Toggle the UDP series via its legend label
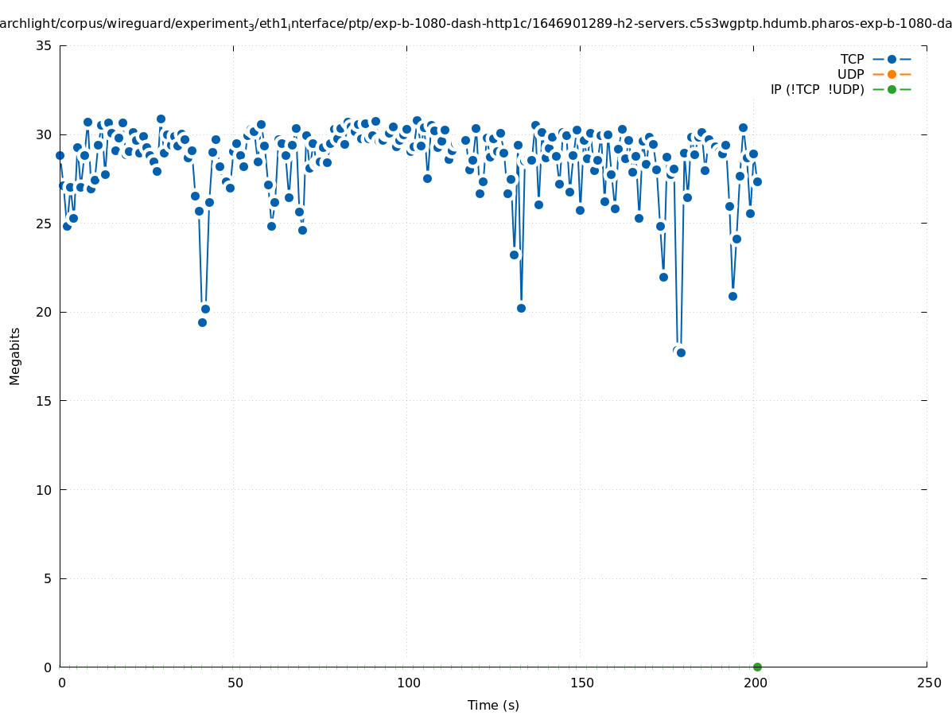This screenshot has width=952, height=716. point(850,74)
